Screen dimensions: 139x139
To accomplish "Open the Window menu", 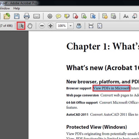I will 5,8.
